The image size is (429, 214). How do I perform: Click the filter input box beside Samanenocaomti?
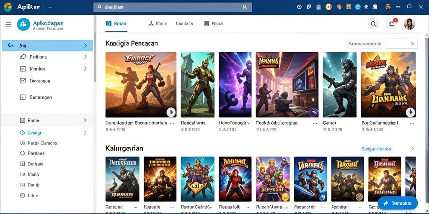point(401,43)
